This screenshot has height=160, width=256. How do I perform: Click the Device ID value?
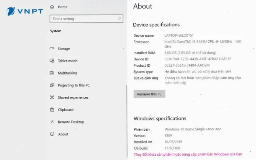198,59
